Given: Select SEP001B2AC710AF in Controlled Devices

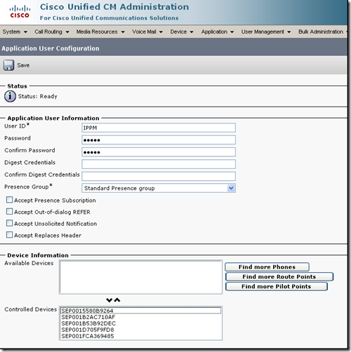Looking at the screenshot, I should click(x=140, y=317).
